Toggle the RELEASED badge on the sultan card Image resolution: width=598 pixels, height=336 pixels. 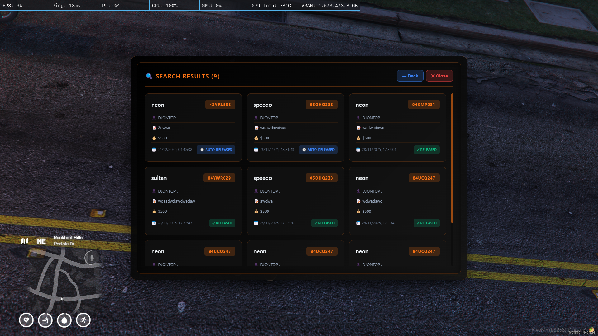pyautogui.click(x=222, y=223)
